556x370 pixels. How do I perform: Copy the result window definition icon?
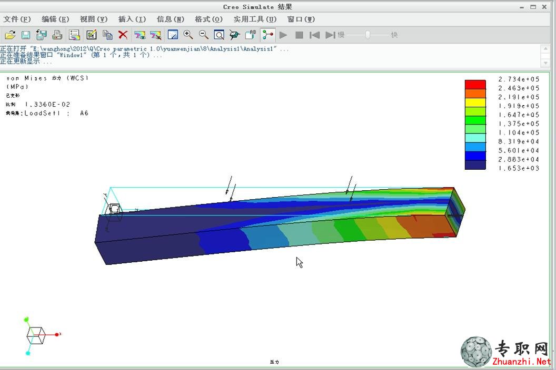pyautogui.click(x=107, y=35)
